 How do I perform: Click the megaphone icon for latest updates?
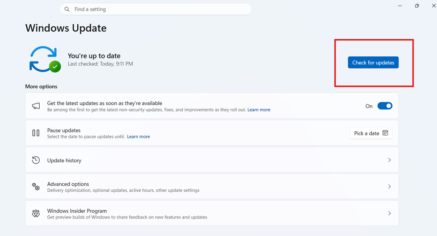[36, 106]
